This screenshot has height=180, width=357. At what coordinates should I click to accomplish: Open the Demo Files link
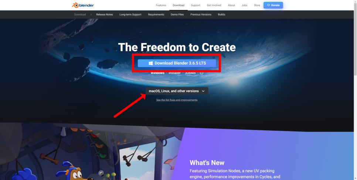[177, 14]
